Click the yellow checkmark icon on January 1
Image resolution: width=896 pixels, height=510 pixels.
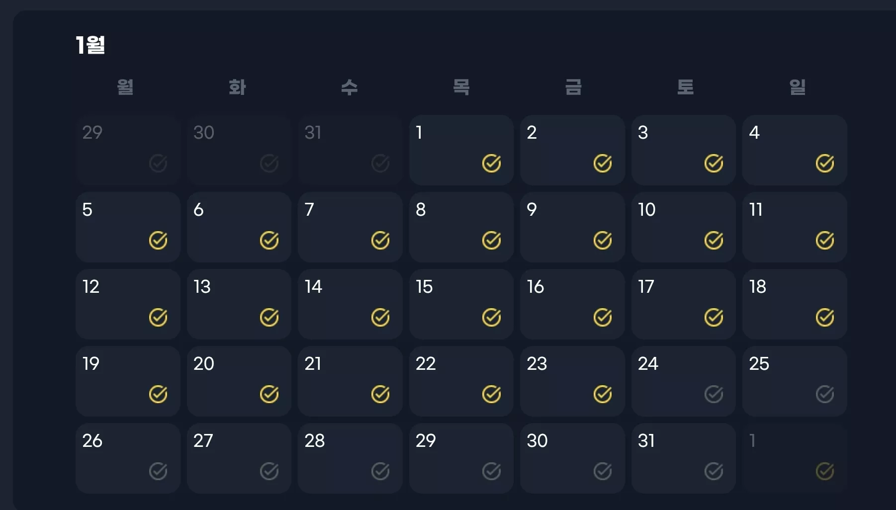tap(491, 163)
